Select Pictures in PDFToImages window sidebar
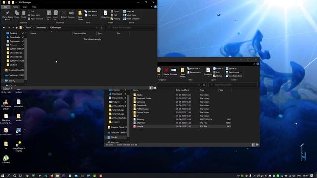317x178 pixels. [13, 45]
